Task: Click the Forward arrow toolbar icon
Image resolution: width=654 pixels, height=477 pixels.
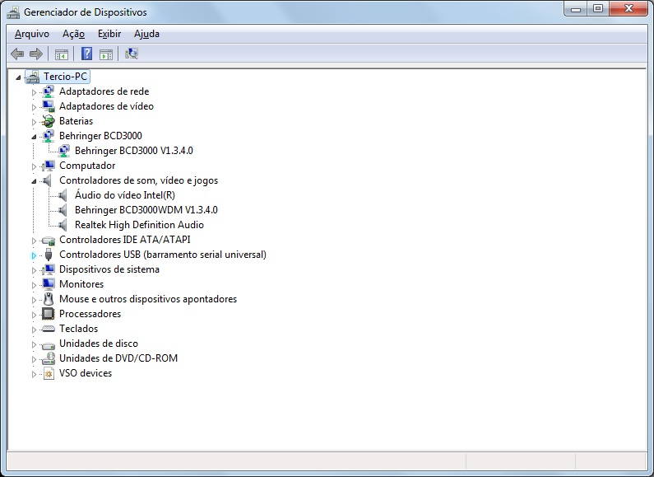Action: (x=36, y=54)
